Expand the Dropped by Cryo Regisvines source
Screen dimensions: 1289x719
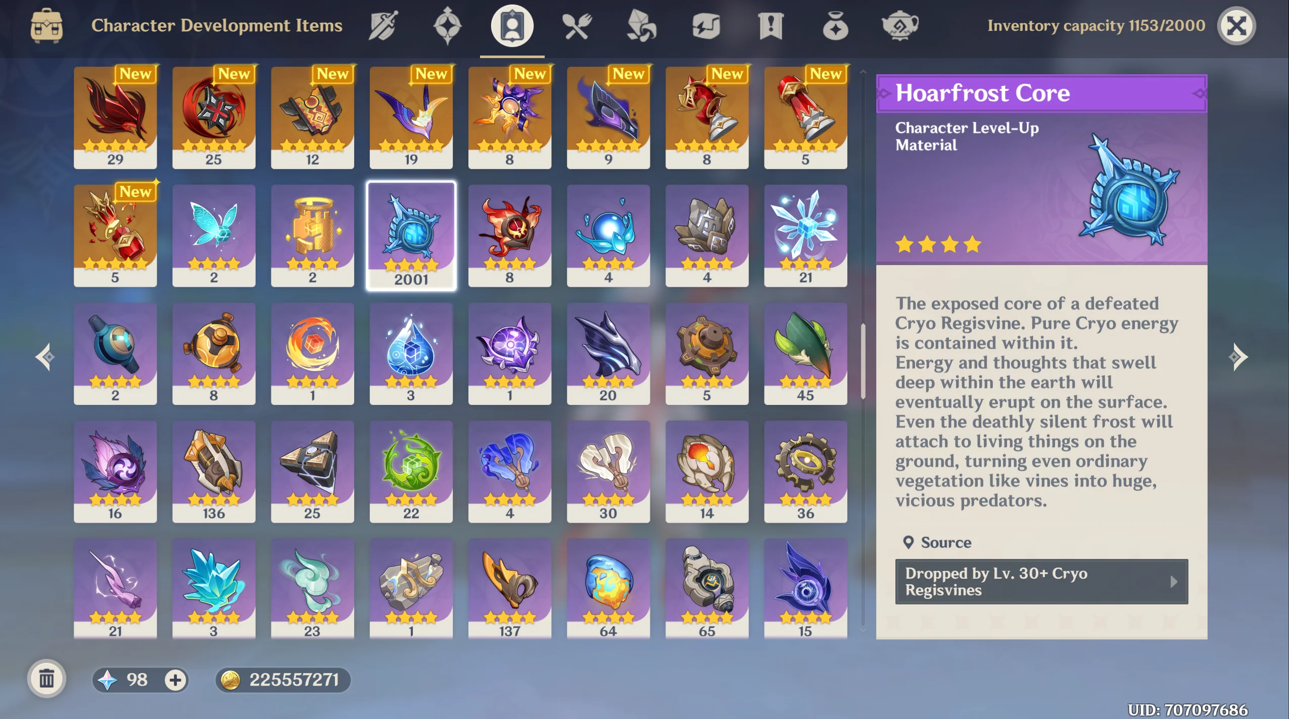(1041, 582)
